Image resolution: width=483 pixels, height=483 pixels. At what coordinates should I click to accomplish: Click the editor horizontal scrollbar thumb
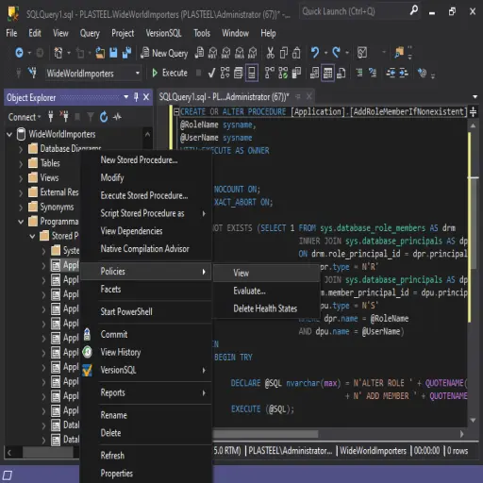point(265,434)
